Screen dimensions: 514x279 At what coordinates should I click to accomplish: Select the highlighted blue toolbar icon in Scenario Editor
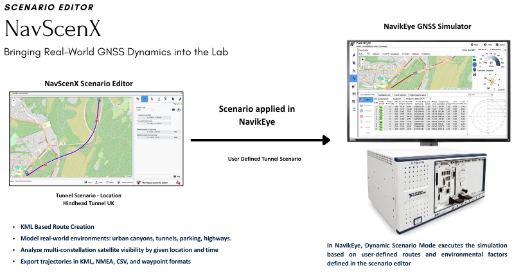(145, 99)
